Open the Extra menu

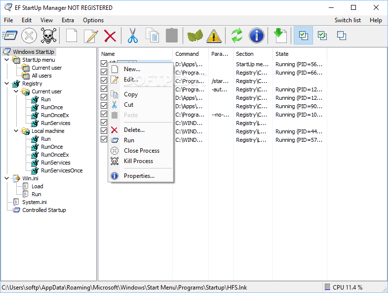[x=68, y=20]
